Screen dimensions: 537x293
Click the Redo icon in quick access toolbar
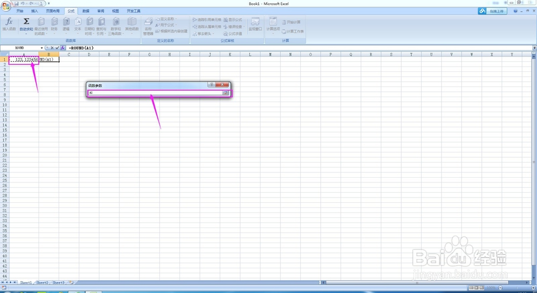[31, 3]
